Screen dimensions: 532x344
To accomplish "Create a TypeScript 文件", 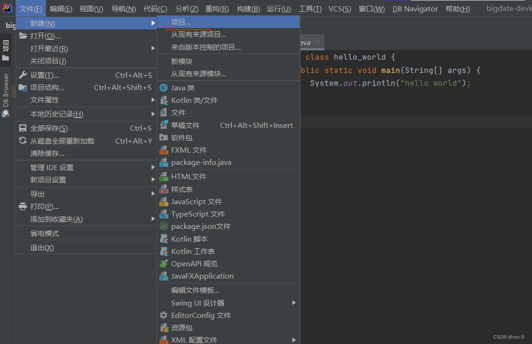I will coord(194,214).
